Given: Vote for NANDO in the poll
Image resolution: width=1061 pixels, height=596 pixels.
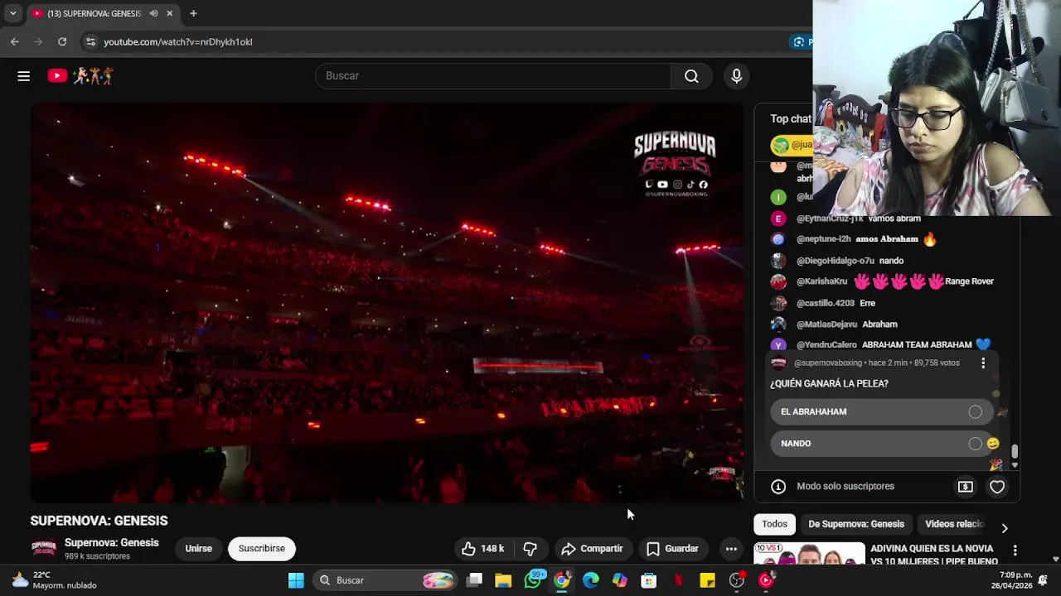Looking at the screenshot, I should [x=881, y=444].
